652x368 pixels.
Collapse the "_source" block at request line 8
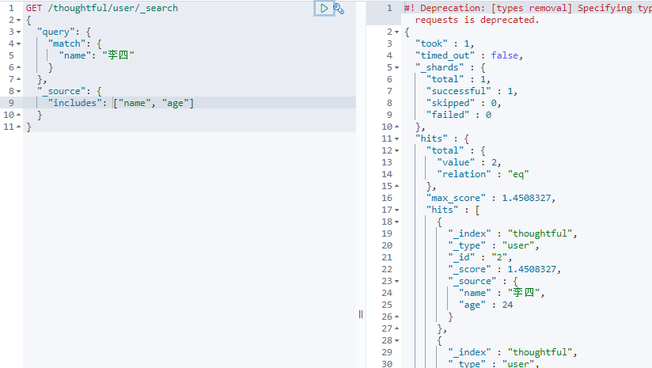tap(19, 92)
